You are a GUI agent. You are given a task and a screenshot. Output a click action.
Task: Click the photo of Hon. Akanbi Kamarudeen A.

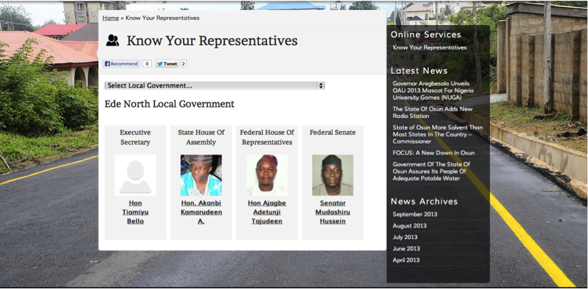[201, 175]
